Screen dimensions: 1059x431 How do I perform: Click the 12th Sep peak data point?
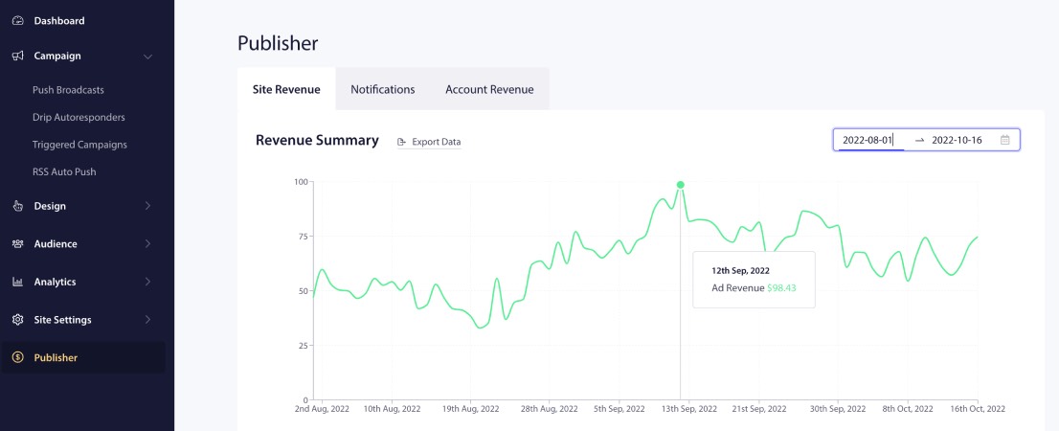pos(681,185)
